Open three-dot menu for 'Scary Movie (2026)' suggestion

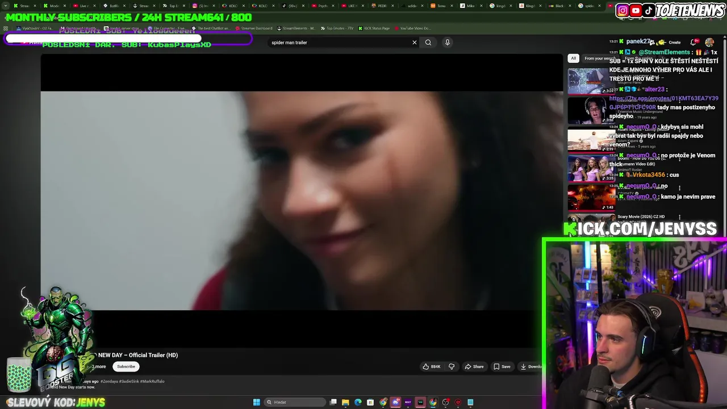click(x=679, y=217)
